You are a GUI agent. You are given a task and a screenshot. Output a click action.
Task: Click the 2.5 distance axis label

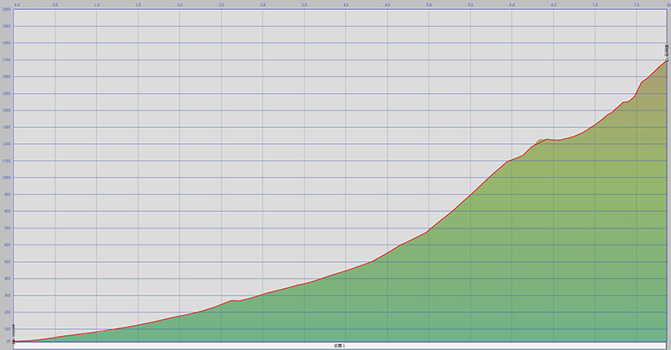coord(221,5)
